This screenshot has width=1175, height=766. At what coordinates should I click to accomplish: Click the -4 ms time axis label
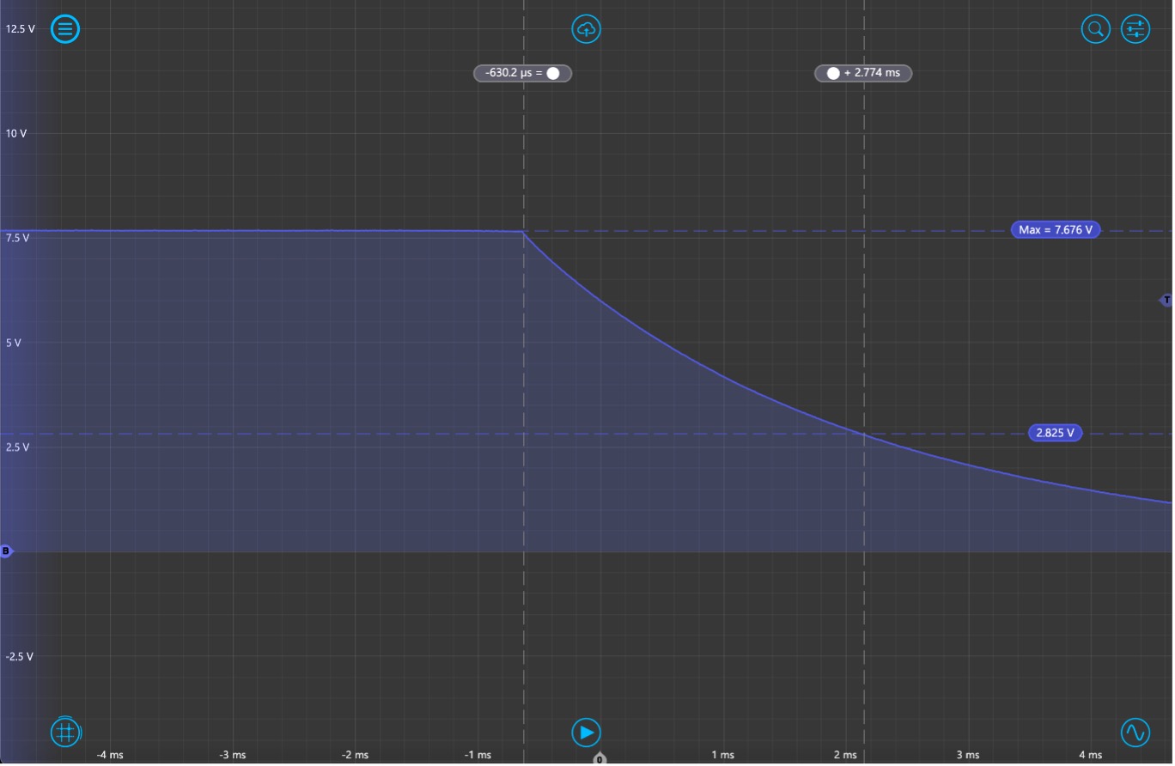pyautogui.click(x=110, y=755)
